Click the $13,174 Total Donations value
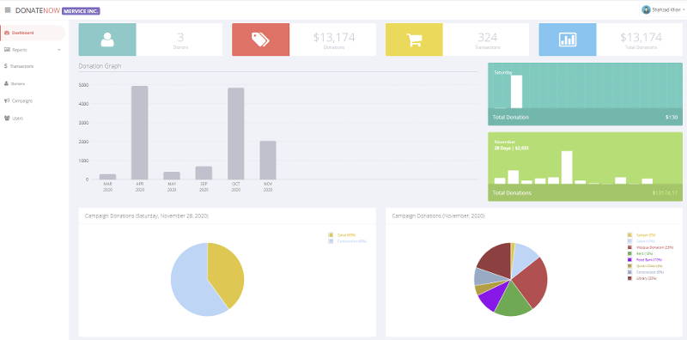The width and height of the screenshot is (687, 340). (x=641, y=38)
